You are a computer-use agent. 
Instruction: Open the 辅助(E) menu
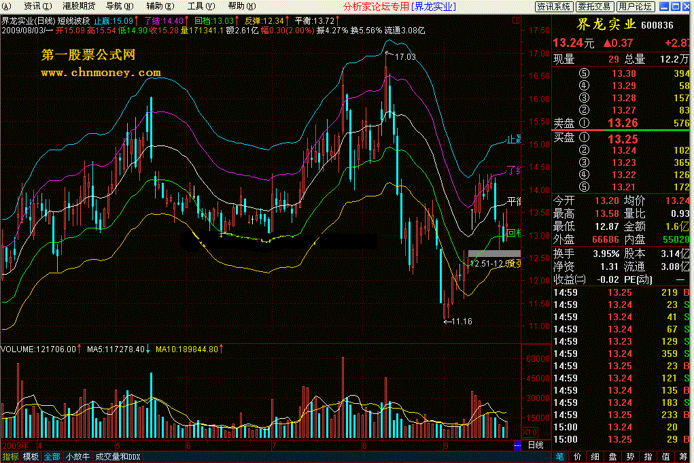pos(160,6)
